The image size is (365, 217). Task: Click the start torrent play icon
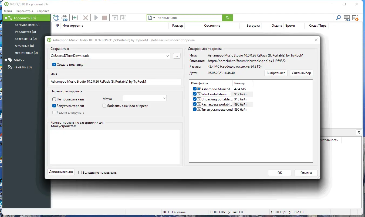point(96,18)
